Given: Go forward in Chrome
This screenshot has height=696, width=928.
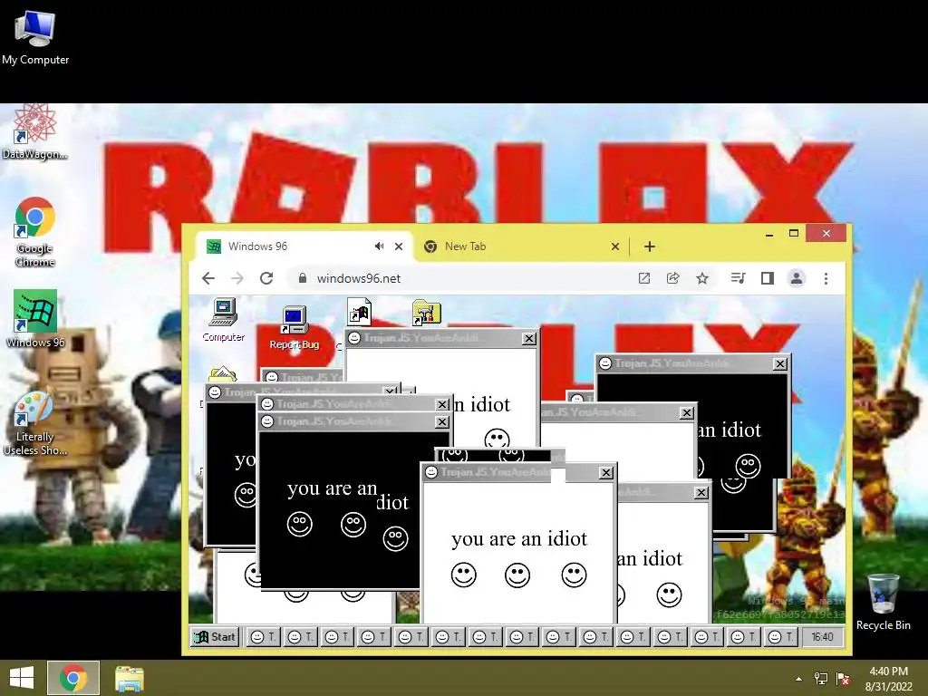Looking at the screenshot, I should (x=237, y=278).
